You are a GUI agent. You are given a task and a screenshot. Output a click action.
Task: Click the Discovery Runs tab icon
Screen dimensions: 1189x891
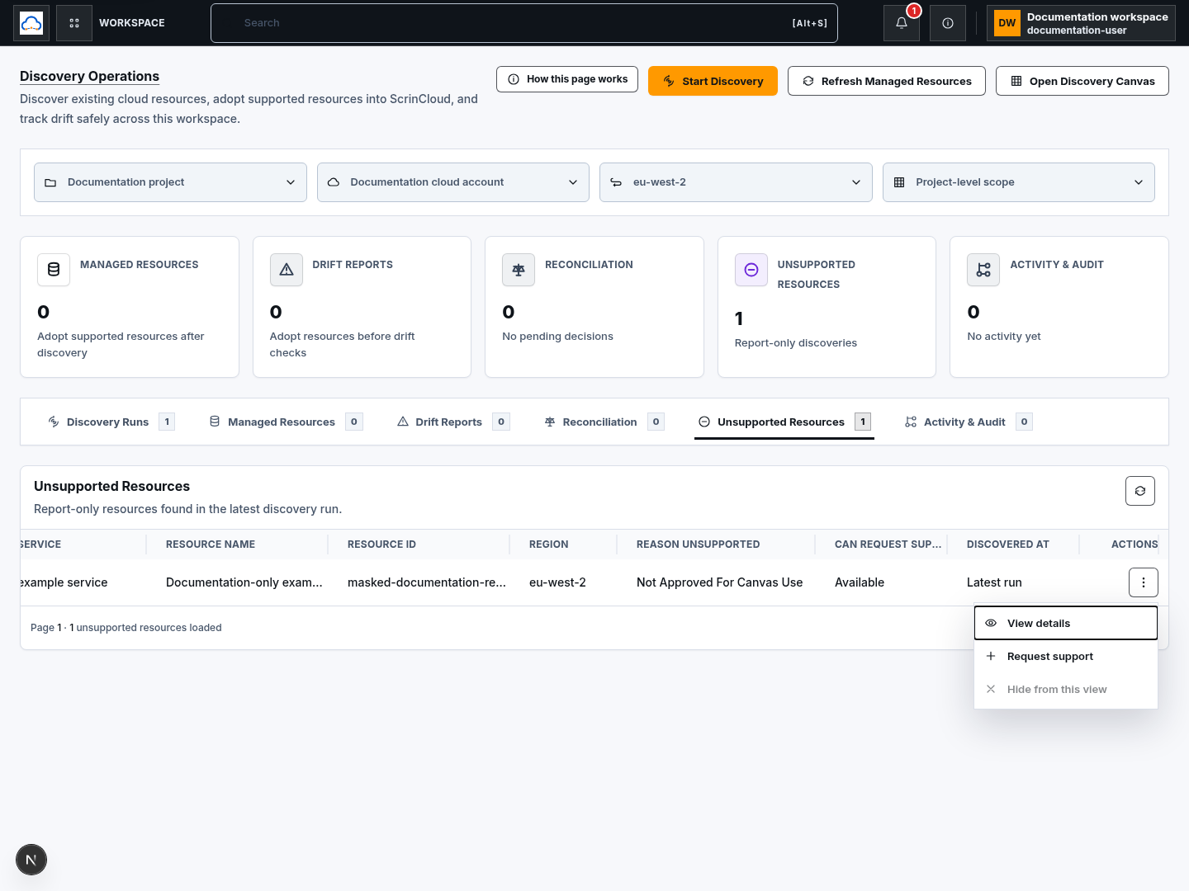pos(54,422)
